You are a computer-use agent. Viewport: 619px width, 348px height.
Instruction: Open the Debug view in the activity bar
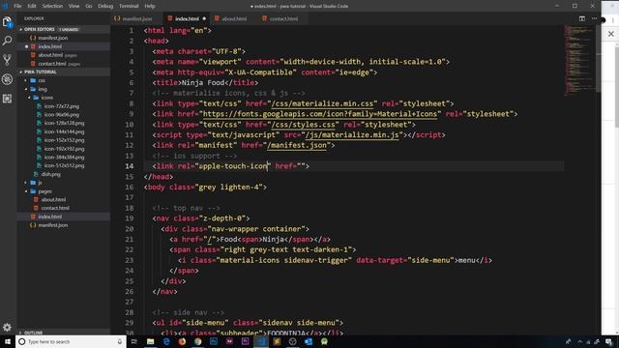click(7, 79)
